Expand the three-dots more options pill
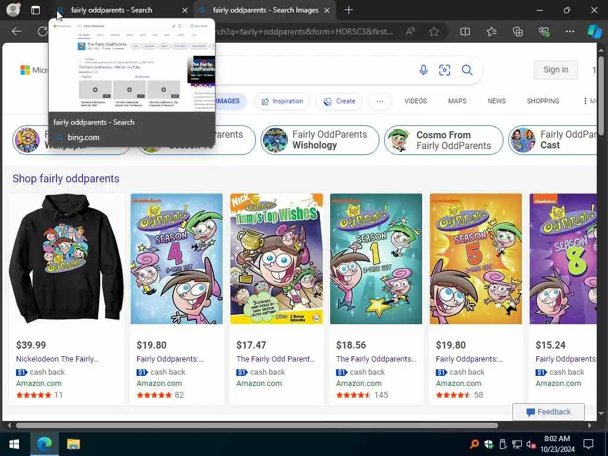 tap(380, 102)
